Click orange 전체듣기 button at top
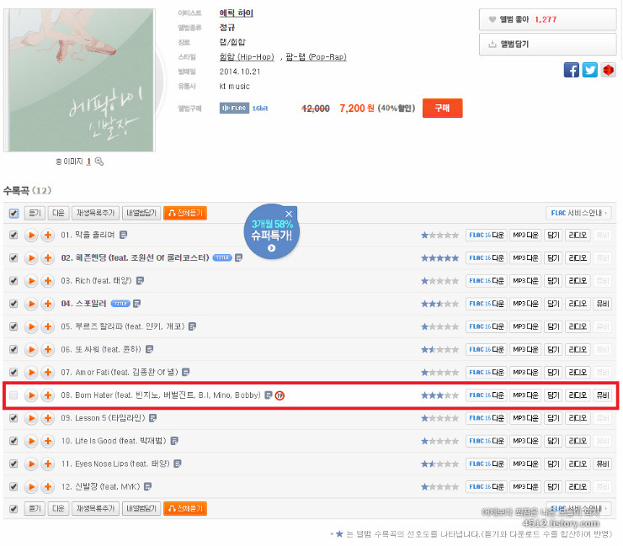 (x=185, y=213)
